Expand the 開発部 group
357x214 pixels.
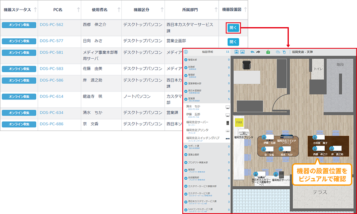coord(186,170)
